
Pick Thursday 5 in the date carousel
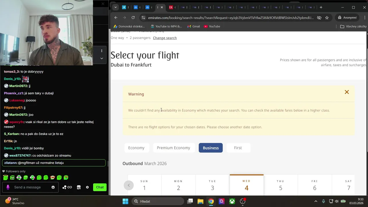click(x=281, y=185)
